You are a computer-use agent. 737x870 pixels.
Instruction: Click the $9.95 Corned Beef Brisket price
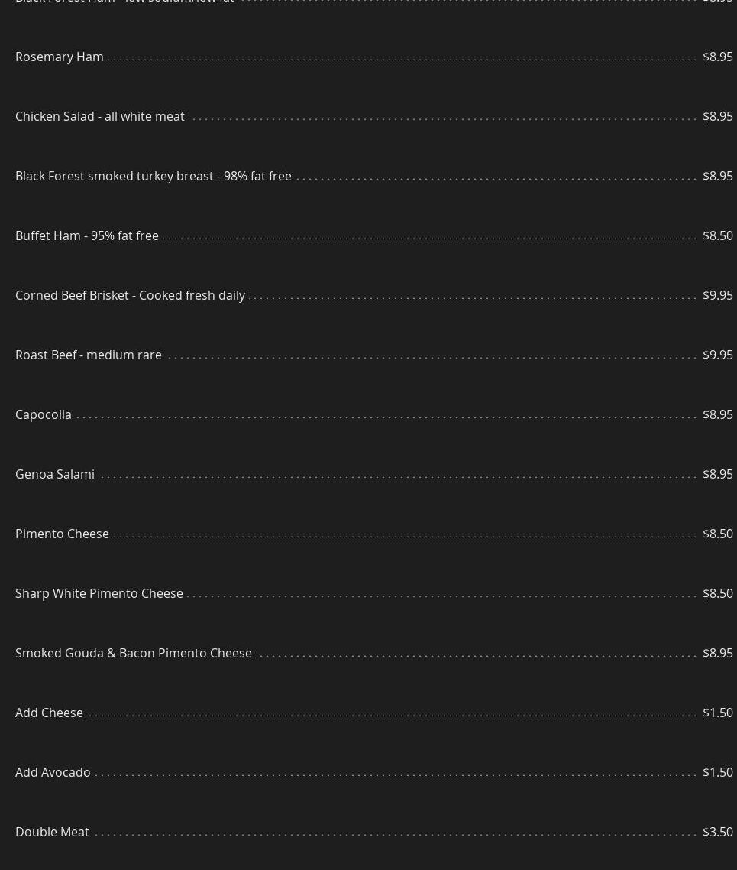point(717,295)
